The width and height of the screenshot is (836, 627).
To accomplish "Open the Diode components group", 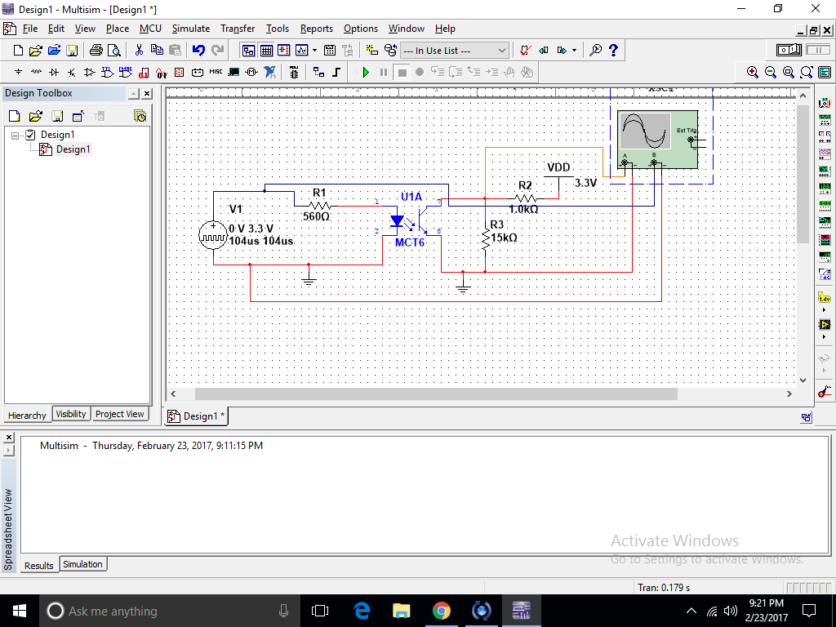I will coord(54,72).
